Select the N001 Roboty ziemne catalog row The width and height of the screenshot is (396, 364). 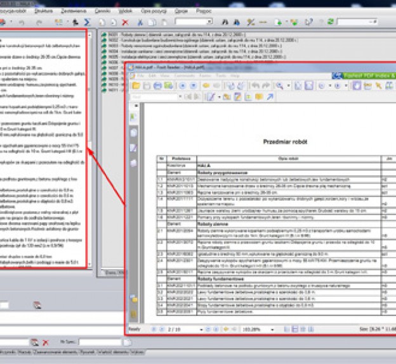[173, 35]
